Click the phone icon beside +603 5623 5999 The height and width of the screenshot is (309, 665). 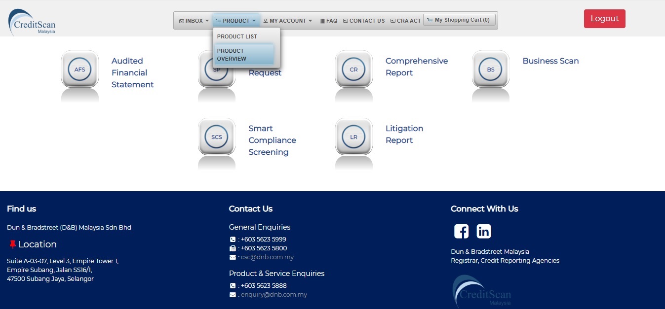click(233, 240)
